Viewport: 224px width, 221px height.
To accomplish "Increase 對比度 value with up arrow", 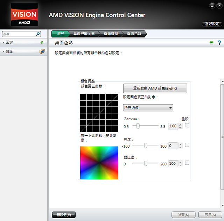I will [181, 163].
